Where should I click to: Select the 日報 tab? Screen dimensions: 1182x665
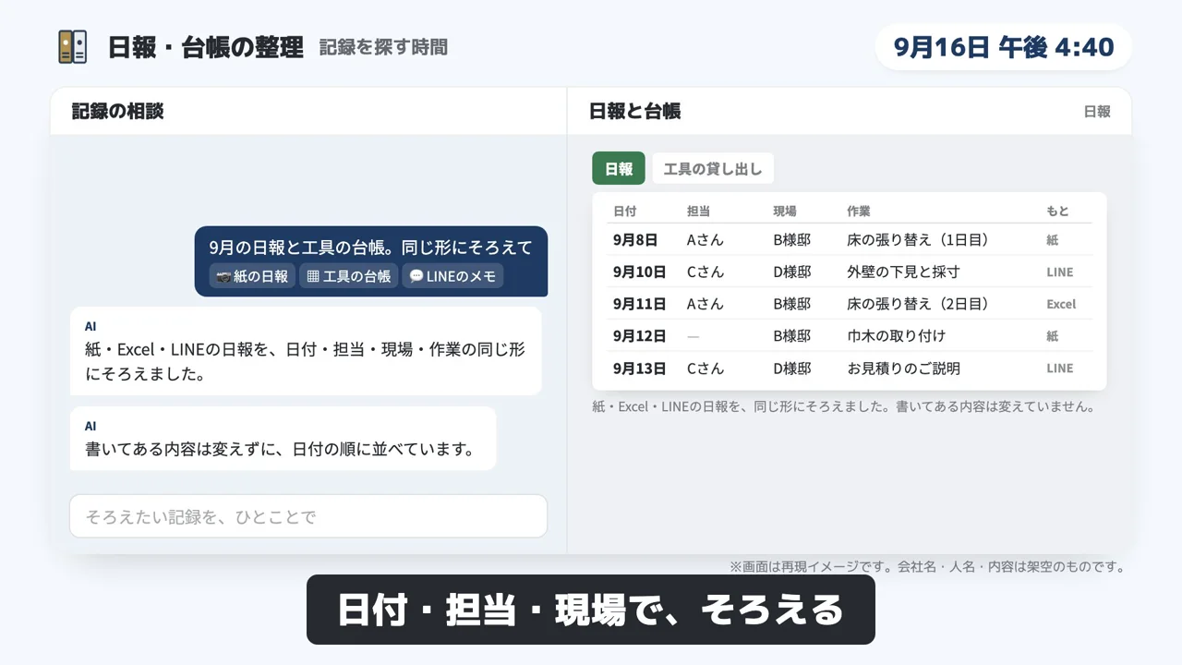[619, 169]
